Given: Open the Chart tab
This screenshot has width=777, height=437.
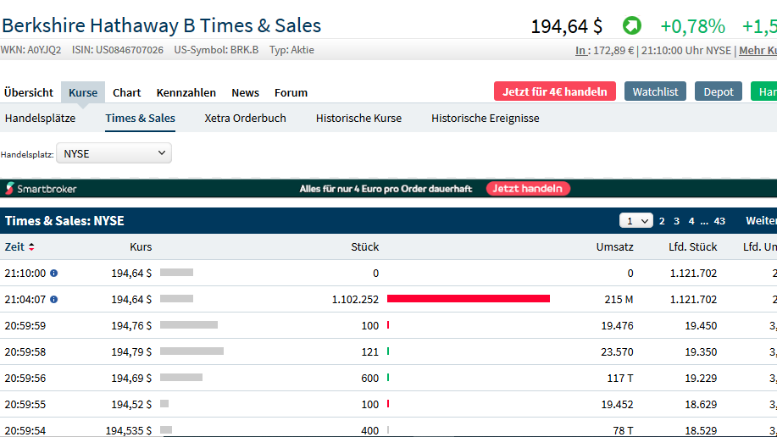Looking at the screenshot, I should point(127,93).
